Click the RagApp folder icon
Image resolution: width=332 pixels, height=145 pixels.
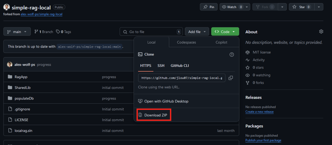coord(10,77)
